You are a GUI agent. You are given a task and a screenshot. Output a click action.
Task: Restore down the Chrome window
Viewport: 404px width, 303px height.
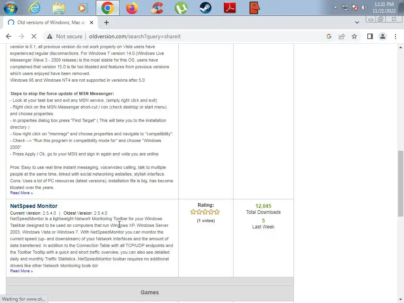381,19
